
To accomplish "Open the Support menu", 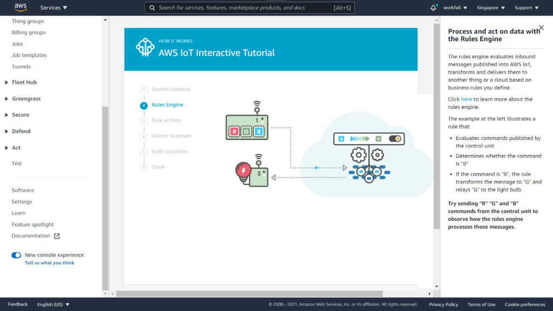I will click(x=525, y=8).
